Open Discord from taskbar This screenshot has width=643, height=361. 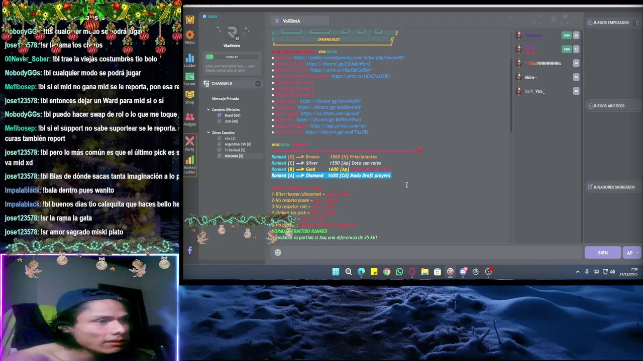tap(463, 272)
